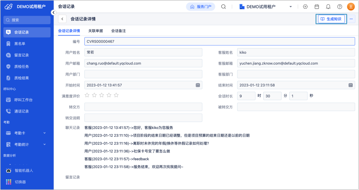Viewport: 359px width, 190px height.
Task: Click the 用户姓名 field 常若
Action: (x=143, y=52)
